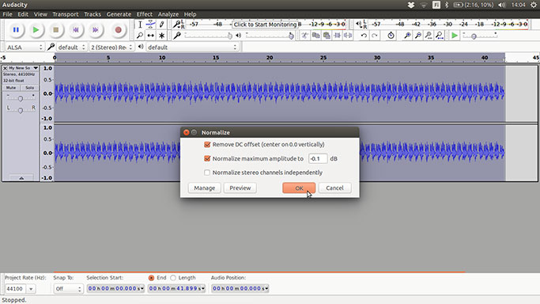Screen dimensions: 540x304
Task: Click OK in the Normalize dialog
Action: coord(299,188)
